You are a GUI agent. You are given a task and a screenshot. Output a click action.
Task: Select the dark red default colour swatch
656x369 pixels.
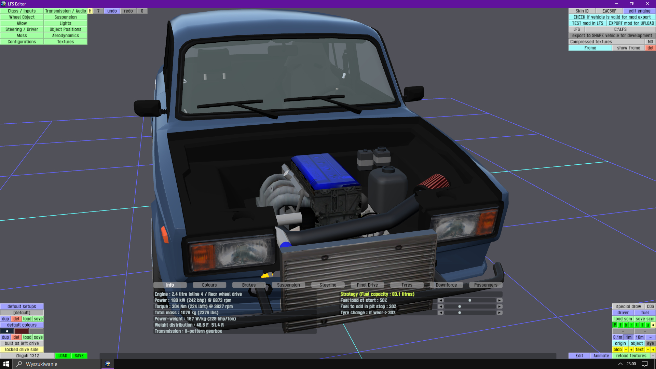click(x=22, y=331)
